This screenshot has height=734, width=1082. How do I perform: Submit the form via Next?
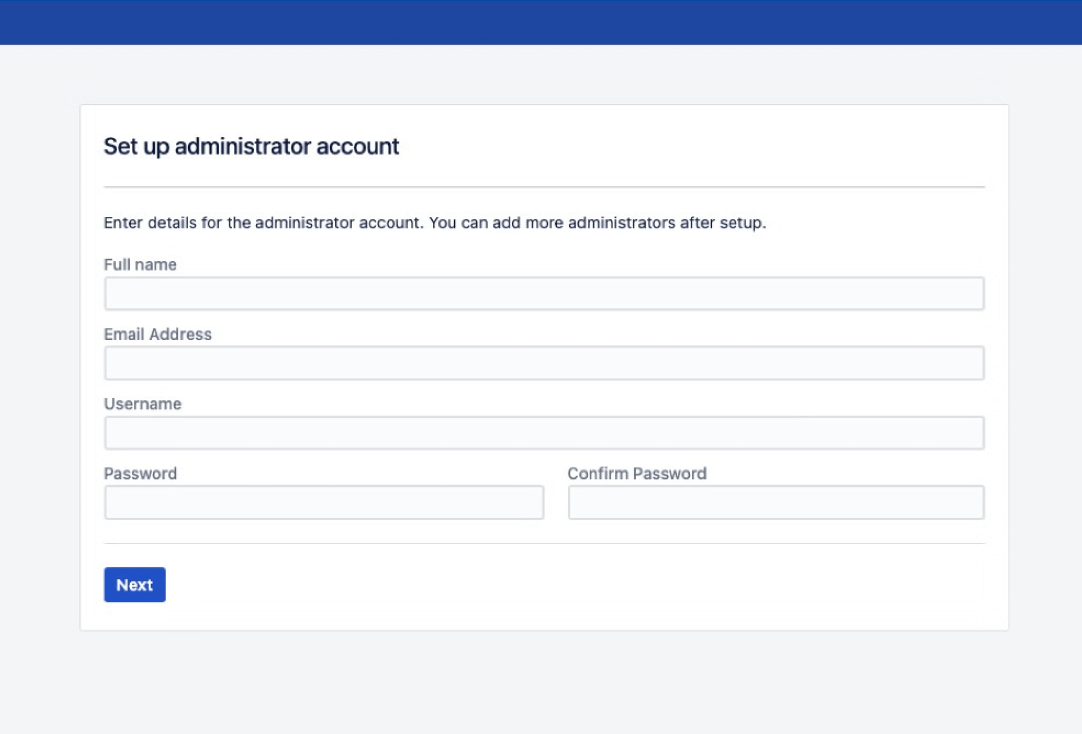tap(134, 585)
